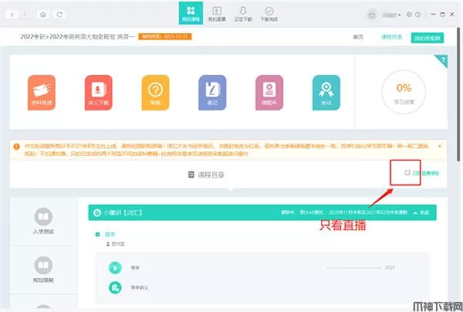
Task: Switch to 我的课程 tab
Action: tap(191, 13)
